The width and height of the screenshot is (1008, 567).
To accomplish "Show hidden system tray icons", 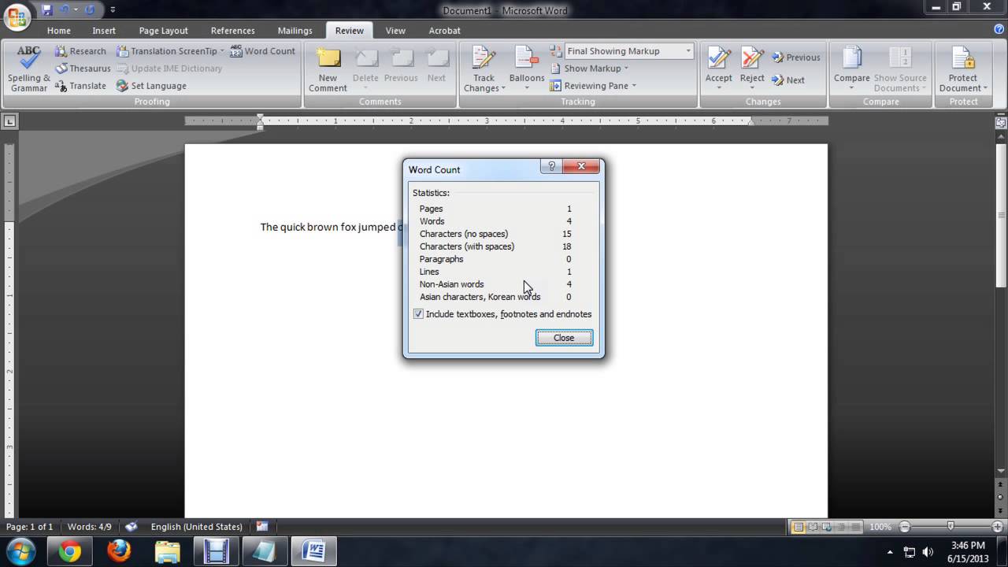I will click(x=890, y=552).
